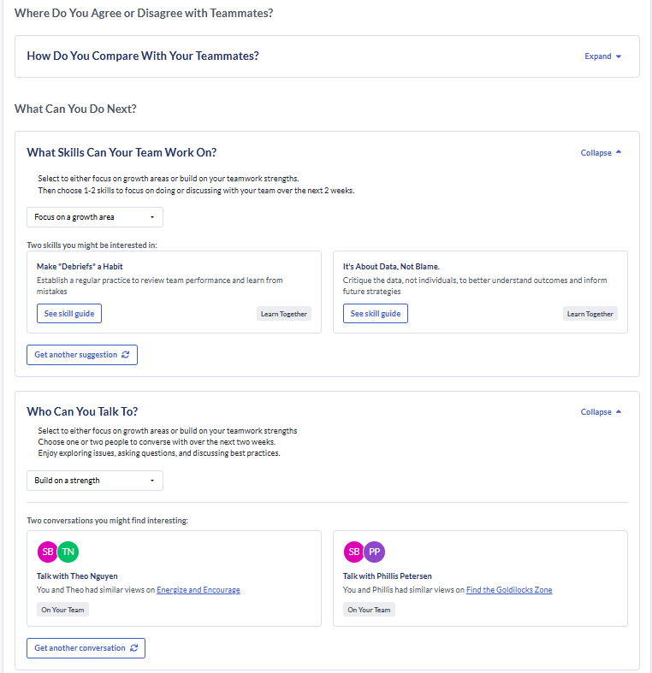The image size is (652, 673).
Task: Collapse the What Skills Can Your Team section
Action: click(x=601, y=153)
